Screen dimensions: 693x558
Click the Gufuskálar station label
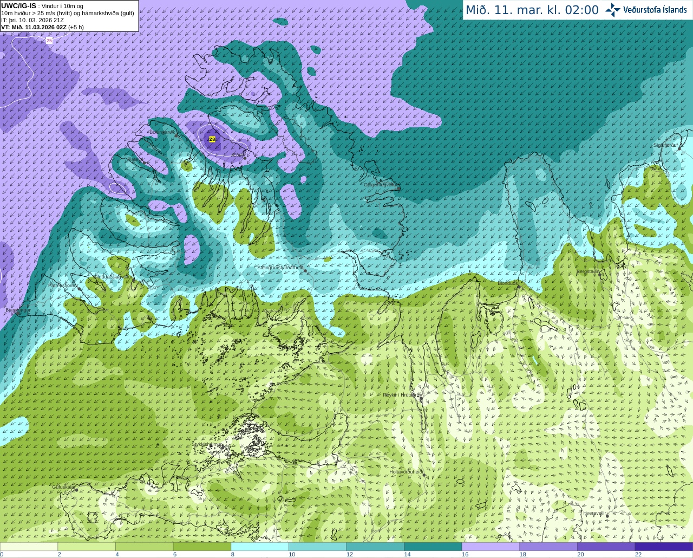(63, 487)
